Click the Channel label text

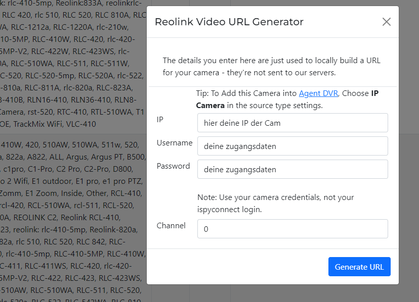pyautogui.click(x=171, y=226)
